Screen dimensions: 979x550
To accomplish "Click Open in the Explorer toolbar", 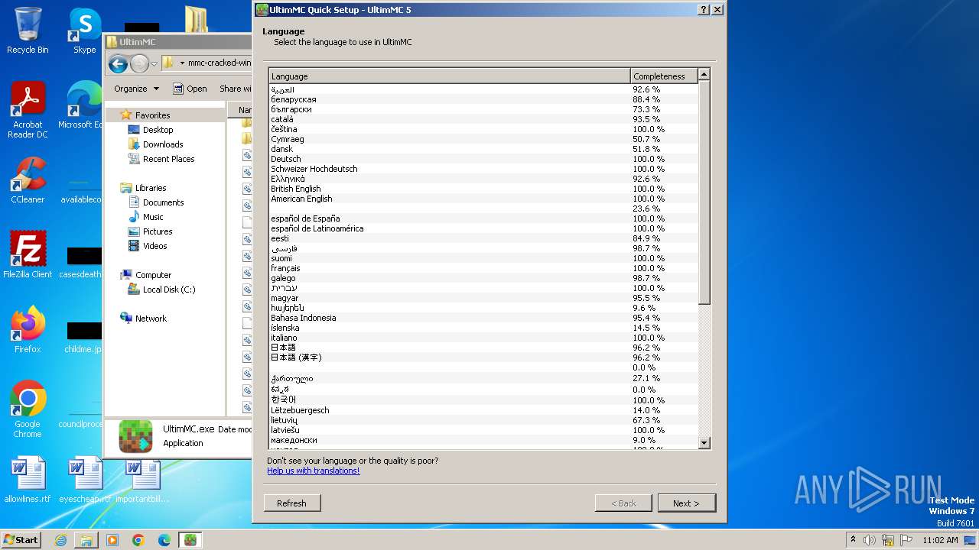I will point(190,89).
